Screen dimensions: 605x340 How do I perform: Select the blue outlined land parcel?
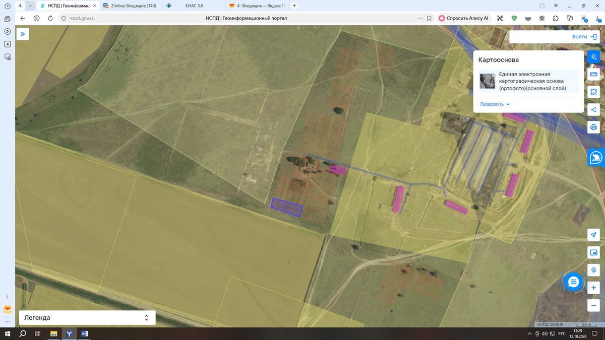286,207
